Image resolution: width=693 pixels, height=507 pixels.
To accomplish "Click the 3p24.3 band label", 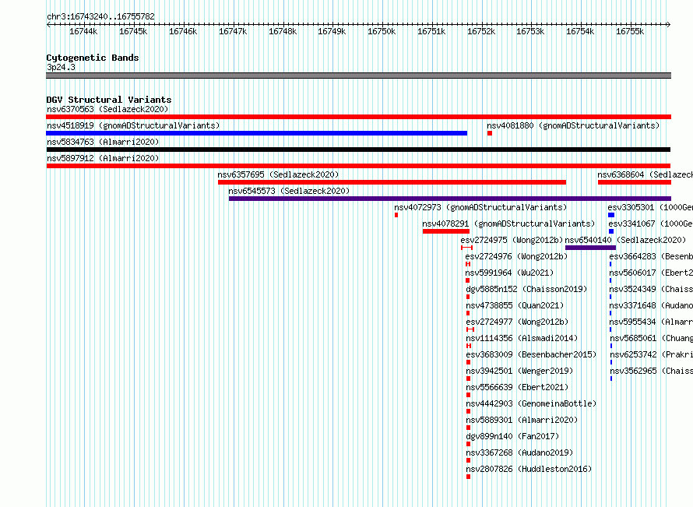I will (x=61, y=67).
